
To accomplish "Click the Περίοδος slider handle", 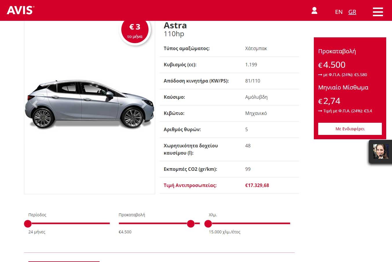I will 28,223.
